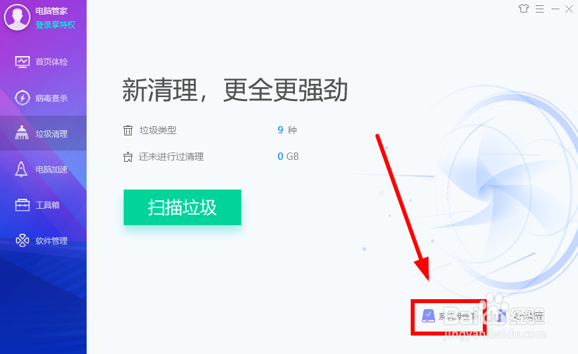
Task: Open the 登录享特权 login link
Action: [x=56, y=24]
